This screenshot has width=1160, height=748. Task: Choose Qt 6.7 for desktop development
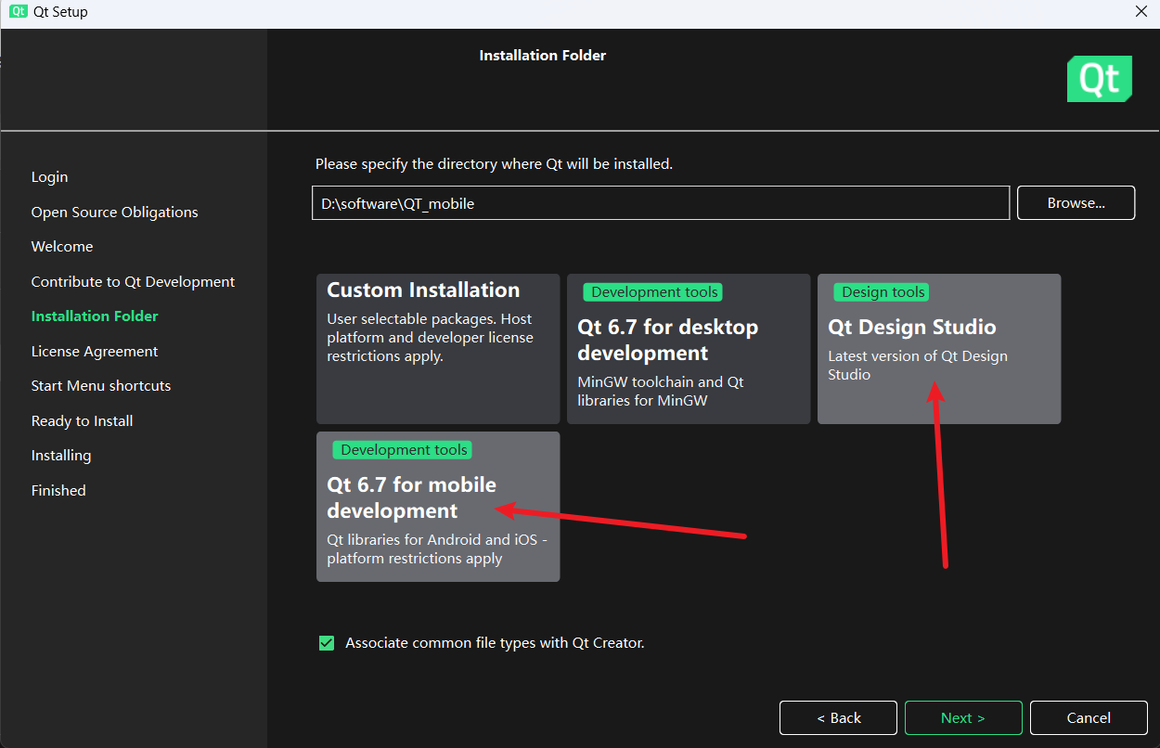tap(689, 349)
